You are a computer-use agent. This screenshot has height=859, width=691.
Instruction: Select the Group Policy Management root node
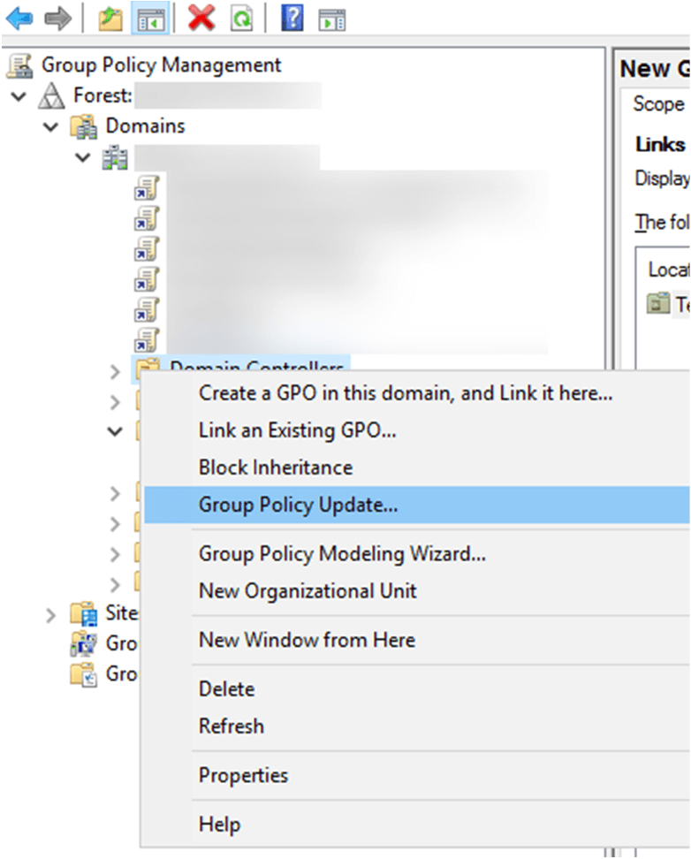[x=161, y=65]
